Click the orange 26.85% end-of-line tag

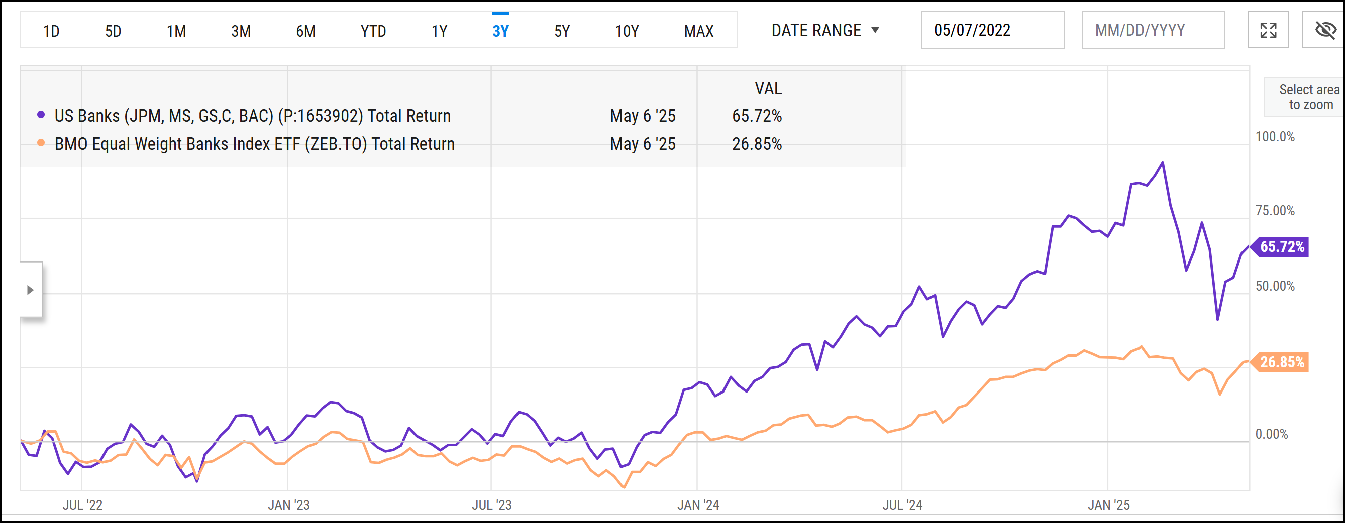coord(1280,362)
